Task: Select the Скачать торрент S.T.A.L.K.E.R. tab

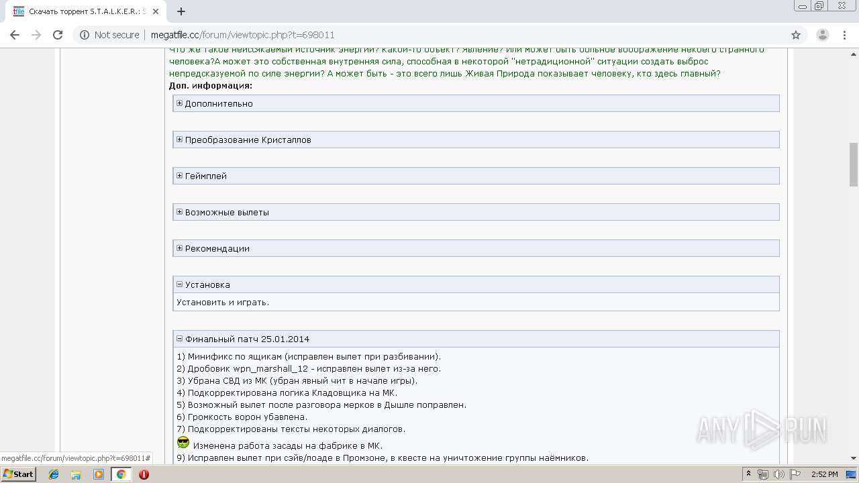Action: point(85,11)
